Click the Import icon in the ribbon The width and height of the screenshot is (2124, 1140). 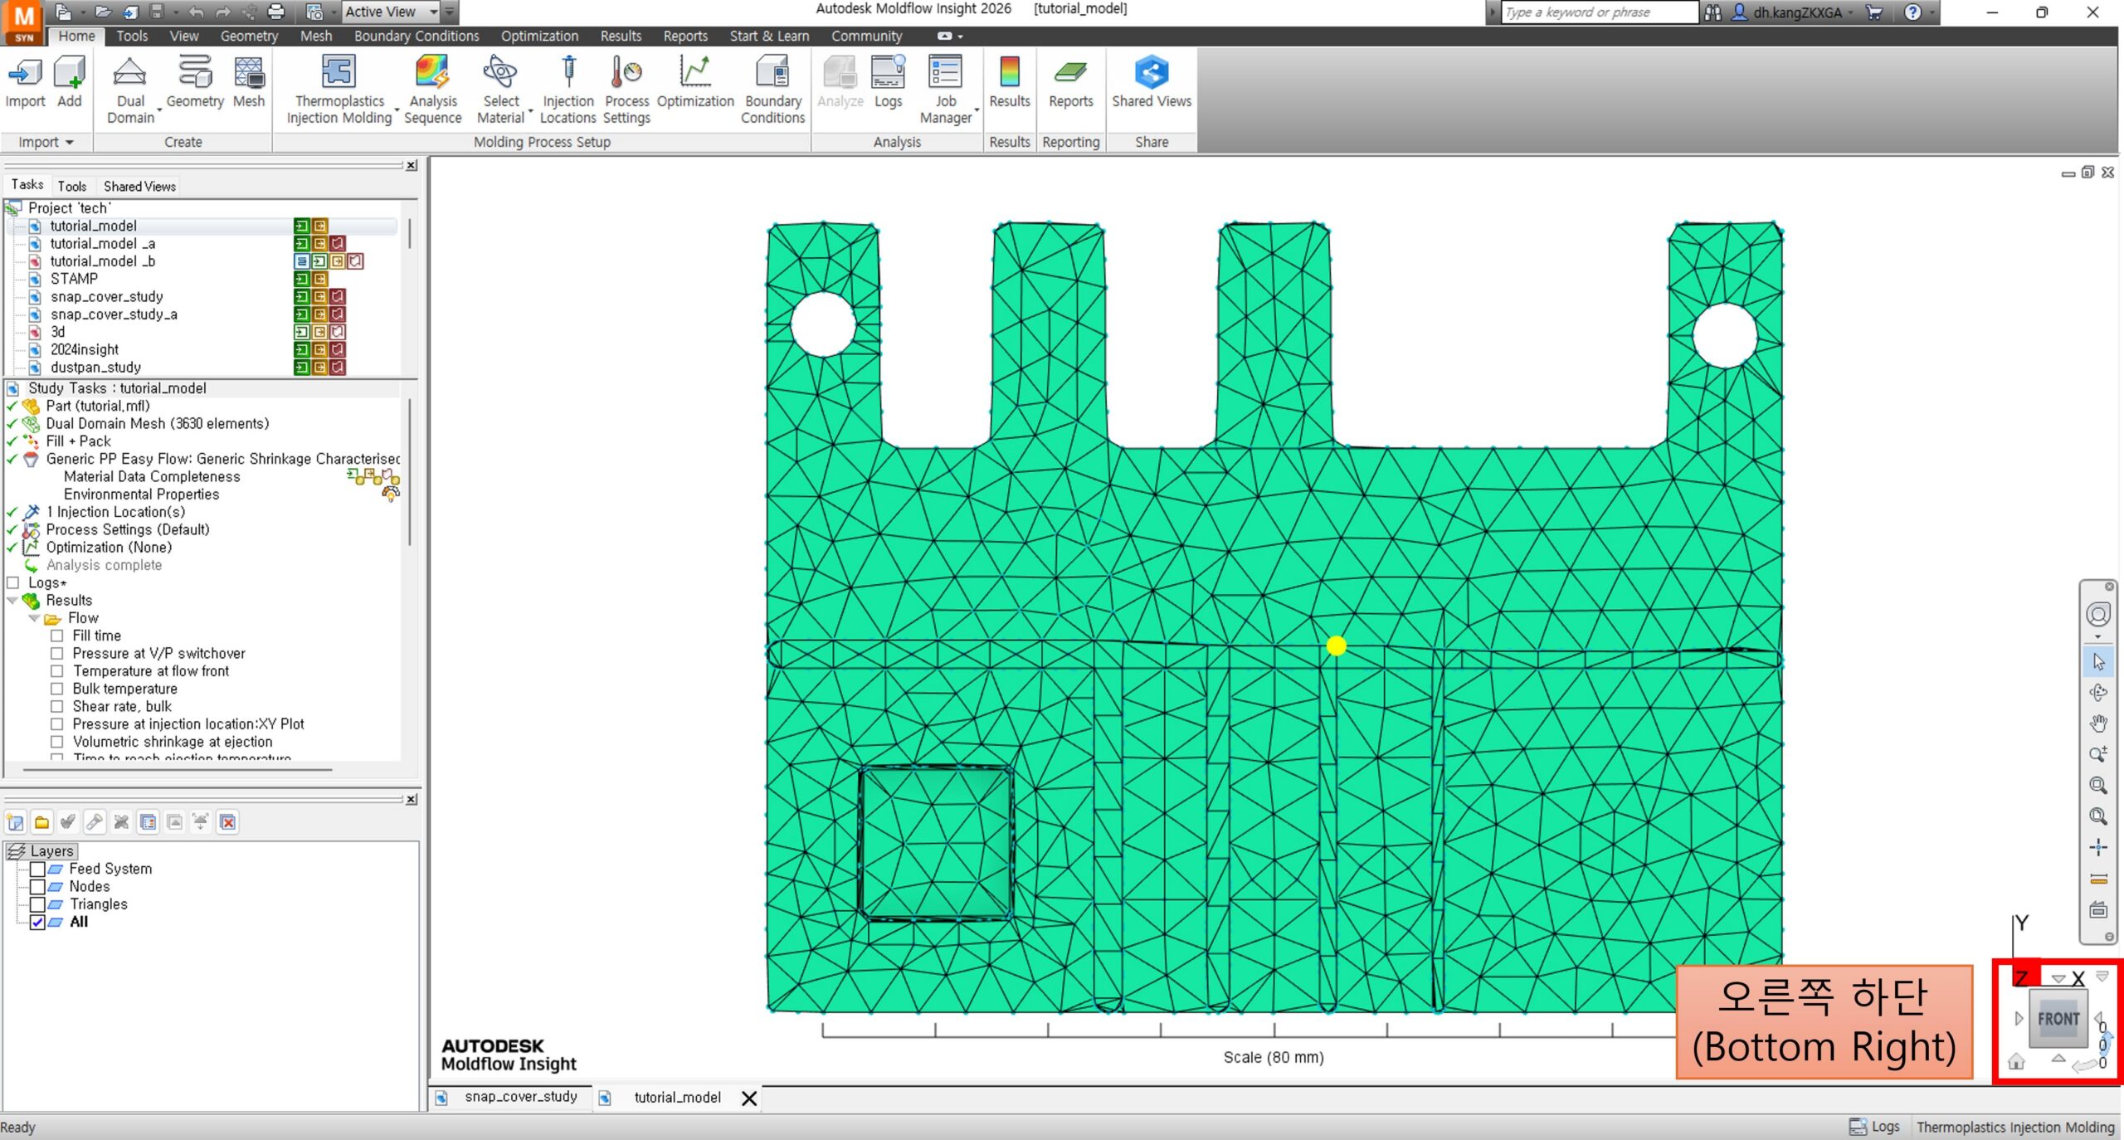click(x=25, y=73)
